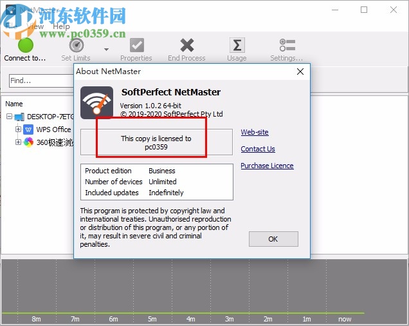This screenshot has height=326, width=409.
Task: Click the Unlimited devices value
Action: point(163,182)
